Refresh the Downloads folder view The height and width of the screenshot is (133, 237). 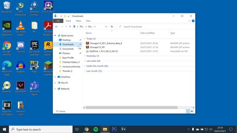pyautogui.click(x=112, y=27)
